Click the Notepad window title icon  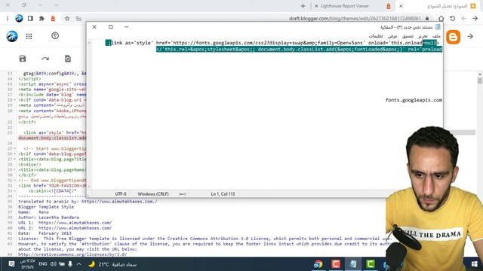coord(438,27)
